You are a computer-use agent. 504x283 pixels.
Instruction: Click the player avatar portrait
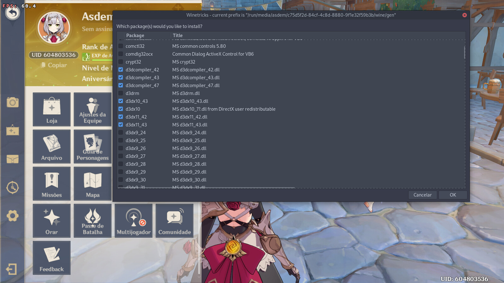54,28
